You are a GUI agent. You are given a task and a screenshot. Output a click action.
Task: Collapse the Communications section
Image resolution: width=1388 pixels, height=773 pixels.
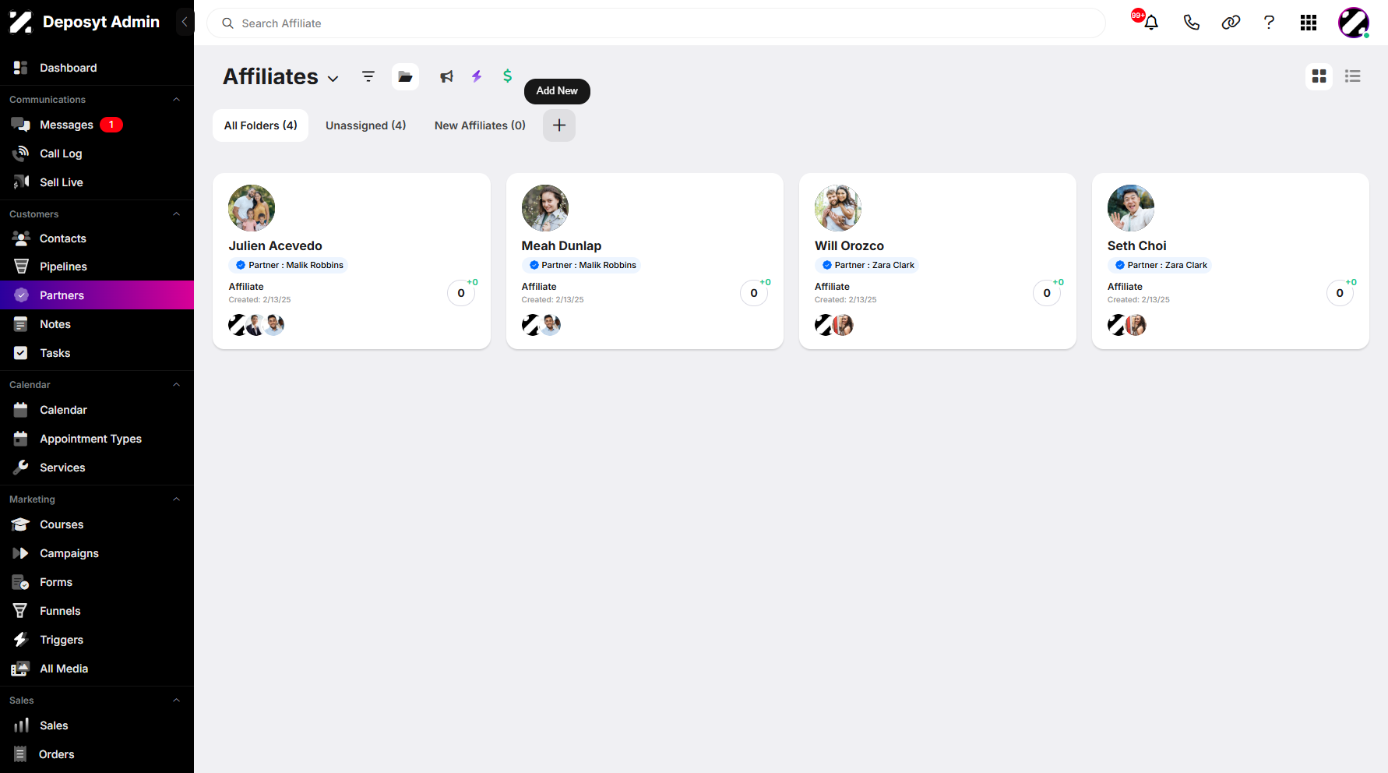[x=176, y=100]
